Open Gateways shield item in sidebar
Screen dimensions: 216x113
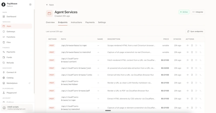tap(16, 31)
